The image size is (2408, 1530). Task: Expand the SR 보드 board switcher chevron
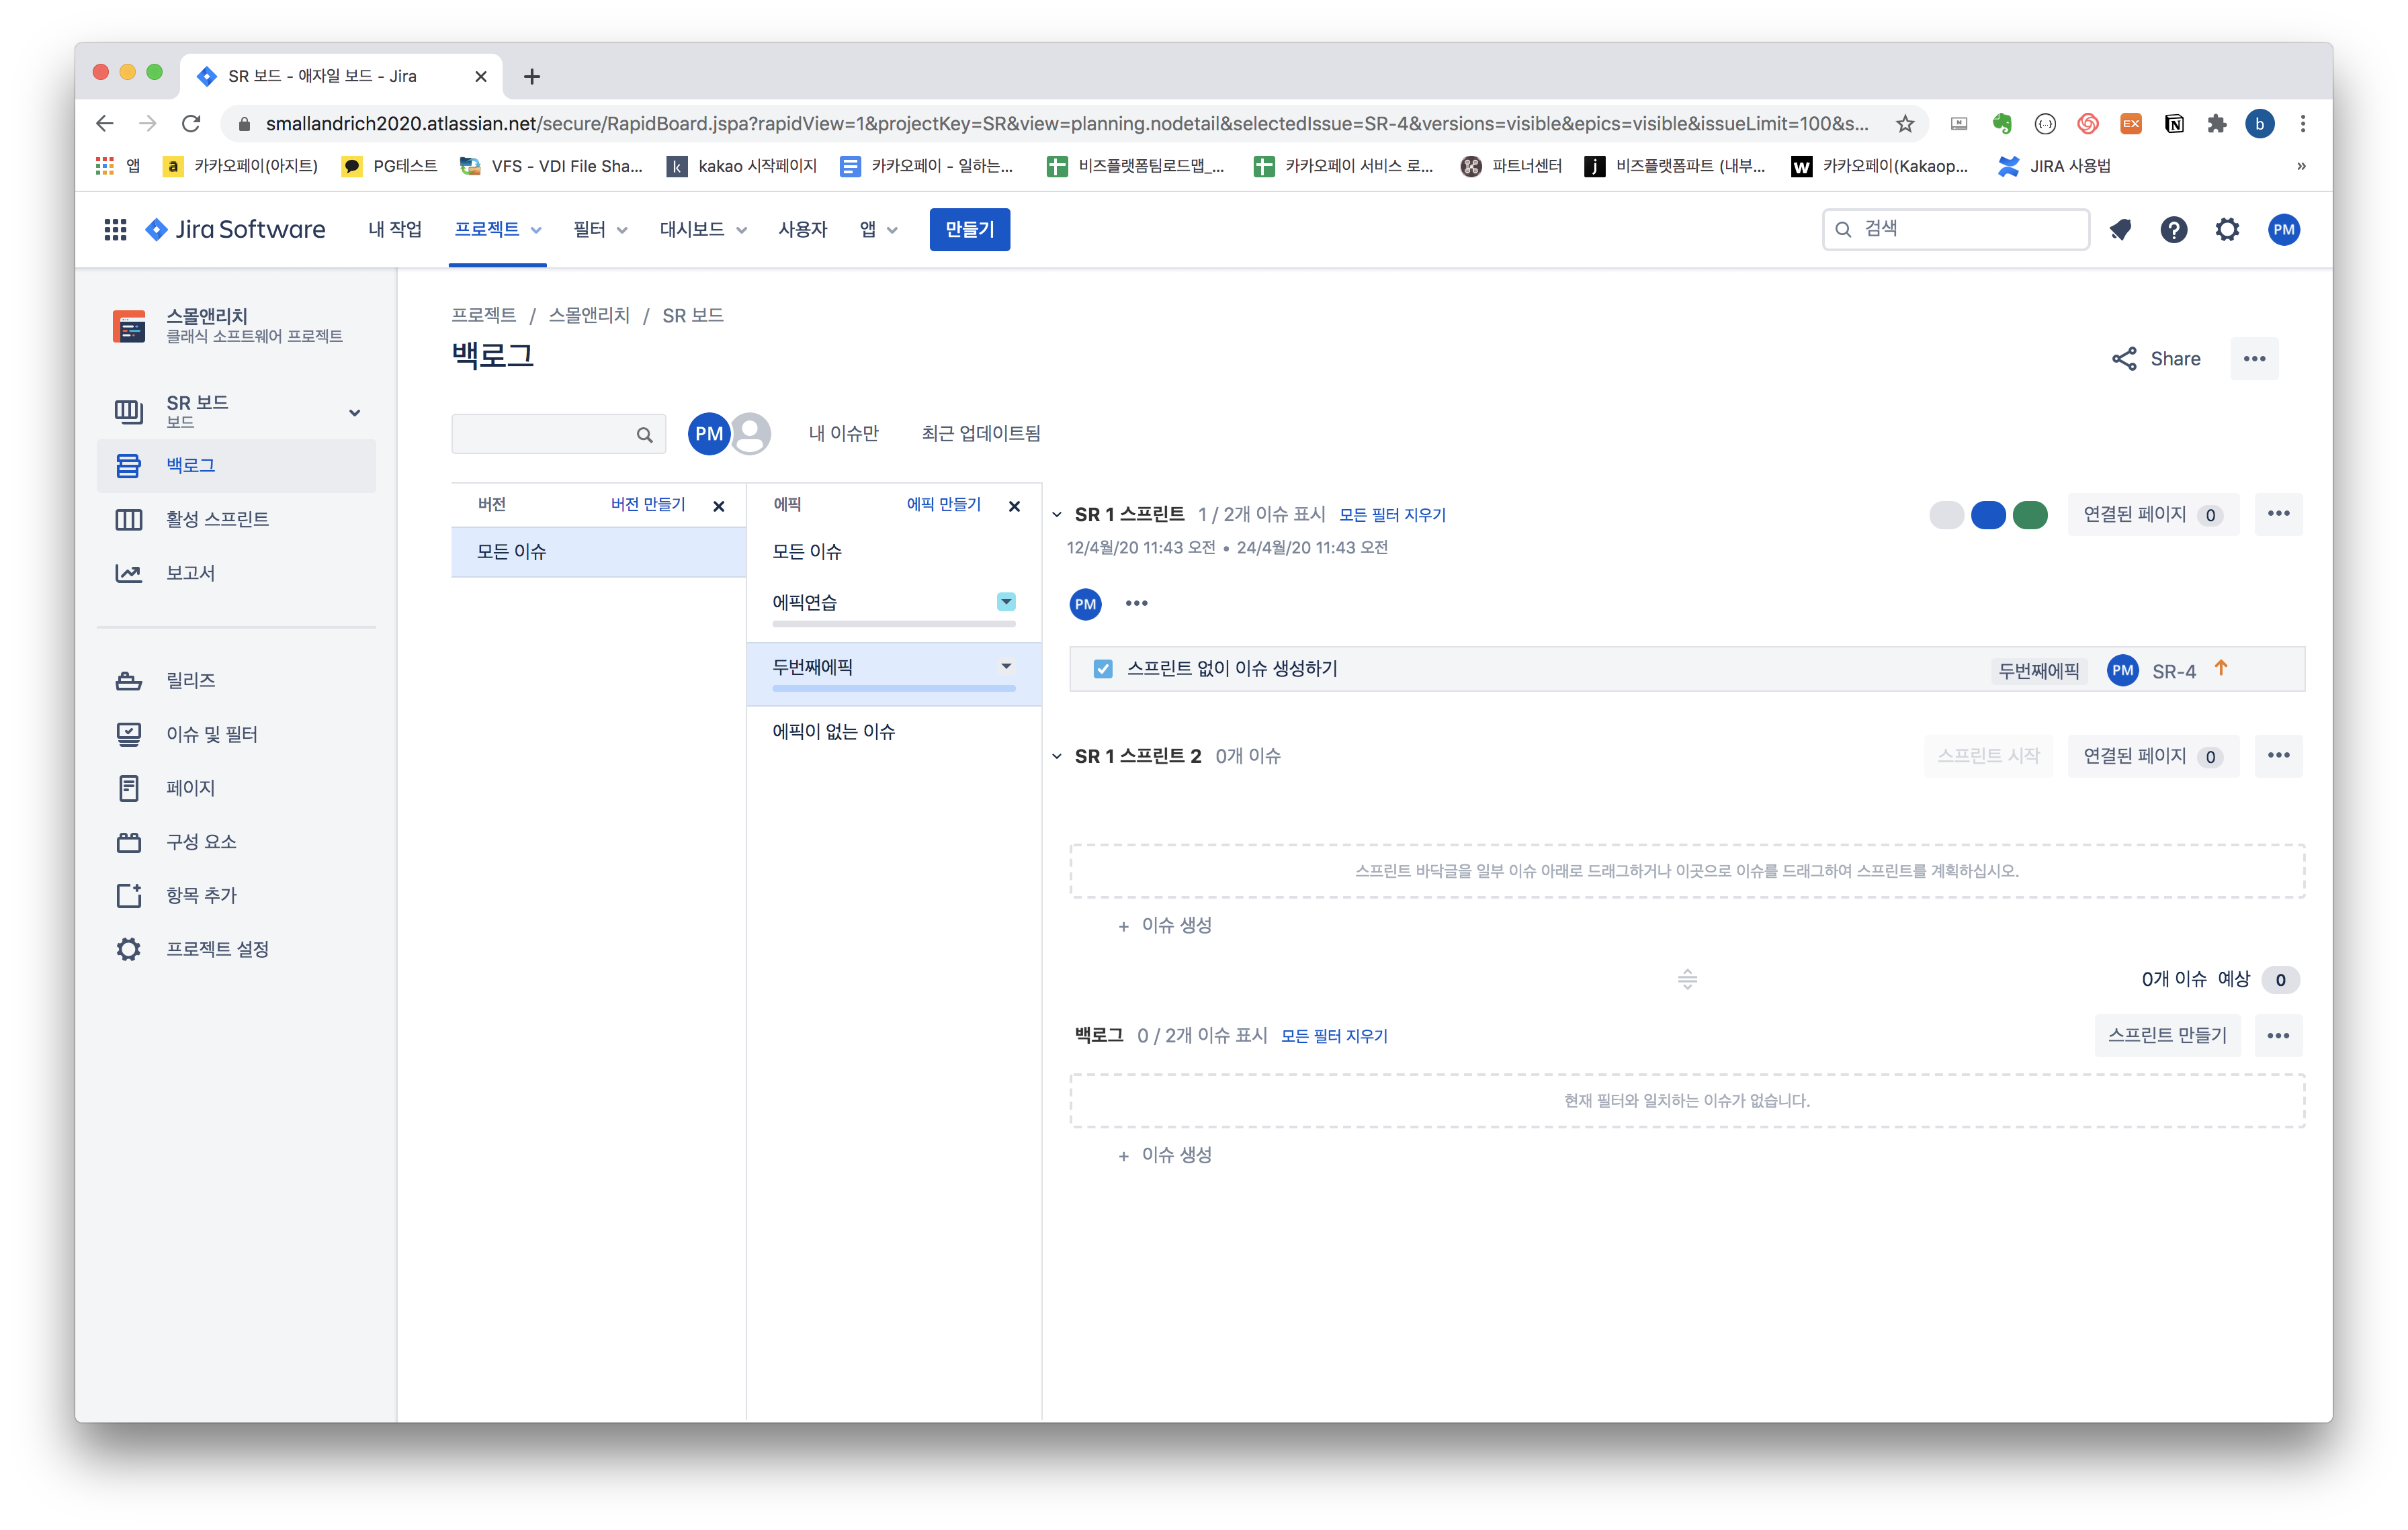coord(354,413)
